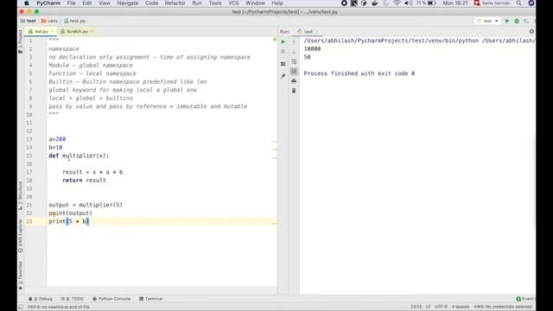Collapse the docstring fold marker at line 1
This screenshot has height=311, width=553.
(46, 41)
